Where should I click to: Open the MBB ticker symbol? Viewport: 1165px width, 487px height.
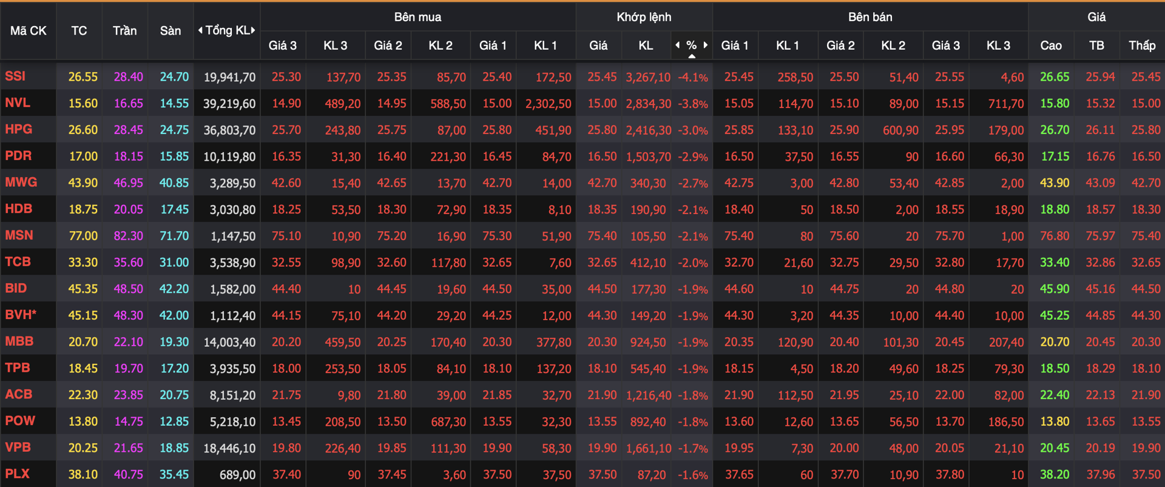pyautogui.click(x=19, y=341)
